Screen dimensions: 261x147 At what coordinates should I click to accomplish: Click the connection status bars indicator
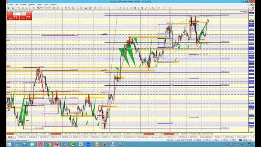point(240,140)
